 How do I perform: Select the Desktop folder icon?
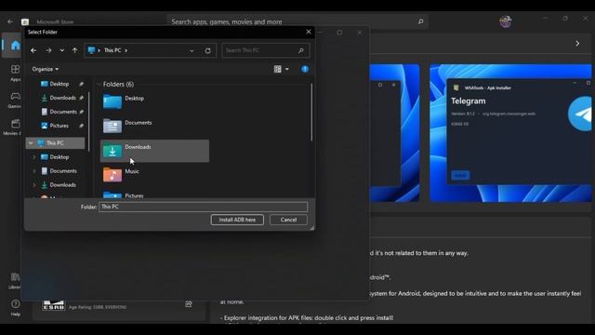(x=112, y=101)
